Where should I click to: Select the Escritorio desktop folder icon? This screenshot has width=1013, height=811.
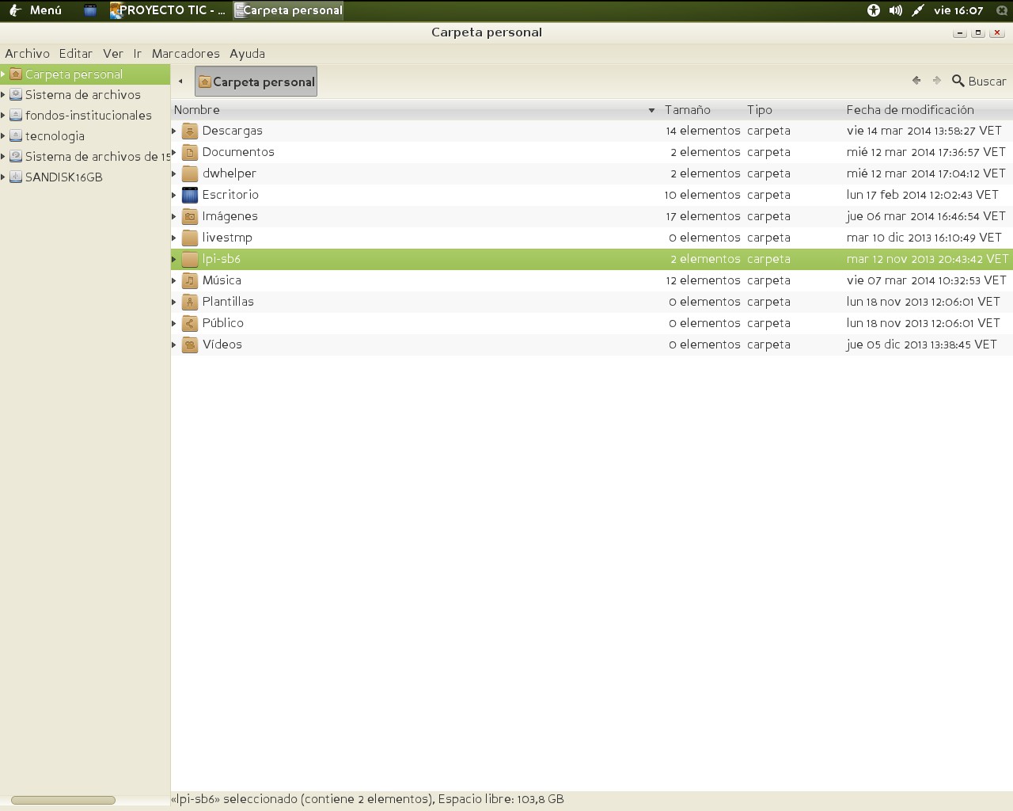(x=190, y=195)
